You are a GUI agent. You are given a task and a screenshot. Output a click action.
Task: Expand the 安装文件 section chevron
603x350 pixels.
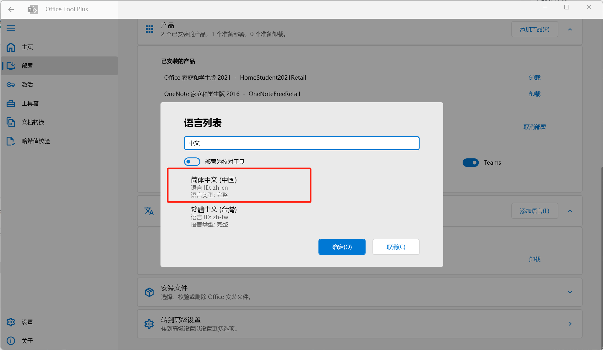(570, 292)
